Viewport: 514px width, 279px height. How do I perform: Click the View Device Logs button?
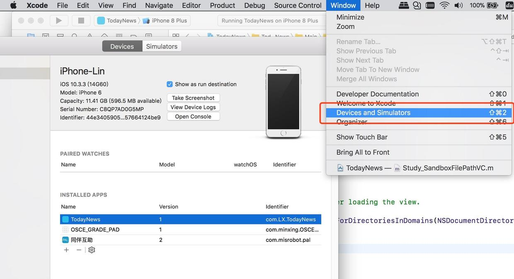[193, 107]
